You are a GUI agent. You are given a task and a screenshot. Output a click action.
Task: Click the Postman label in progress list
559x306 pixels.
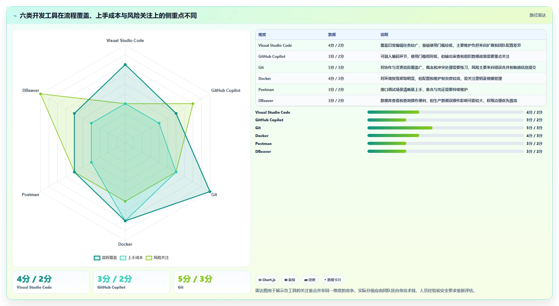coord(263,144)
